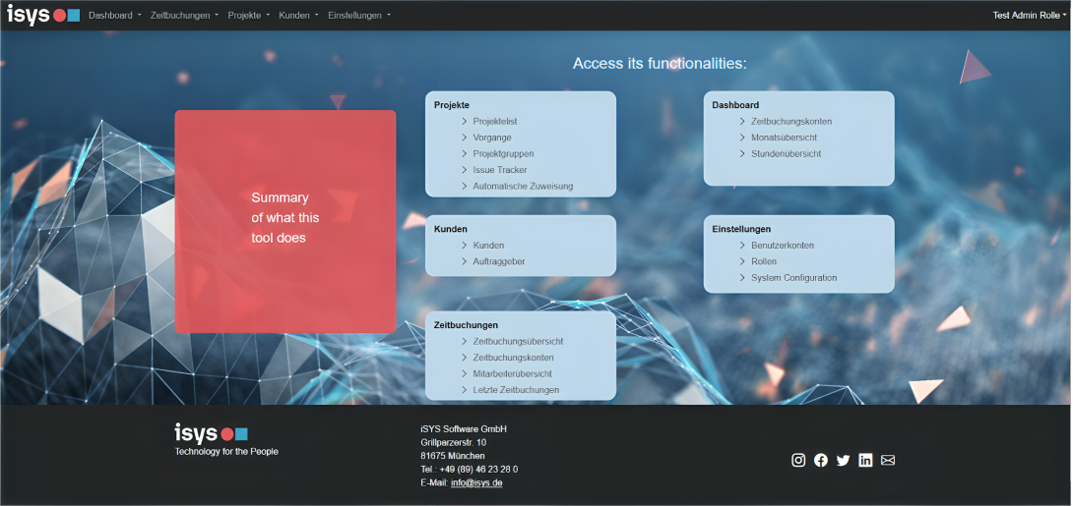1073x506 pixels.
Task: Open the Dashboard dropdown in navbar
Action: click(115, 15)
